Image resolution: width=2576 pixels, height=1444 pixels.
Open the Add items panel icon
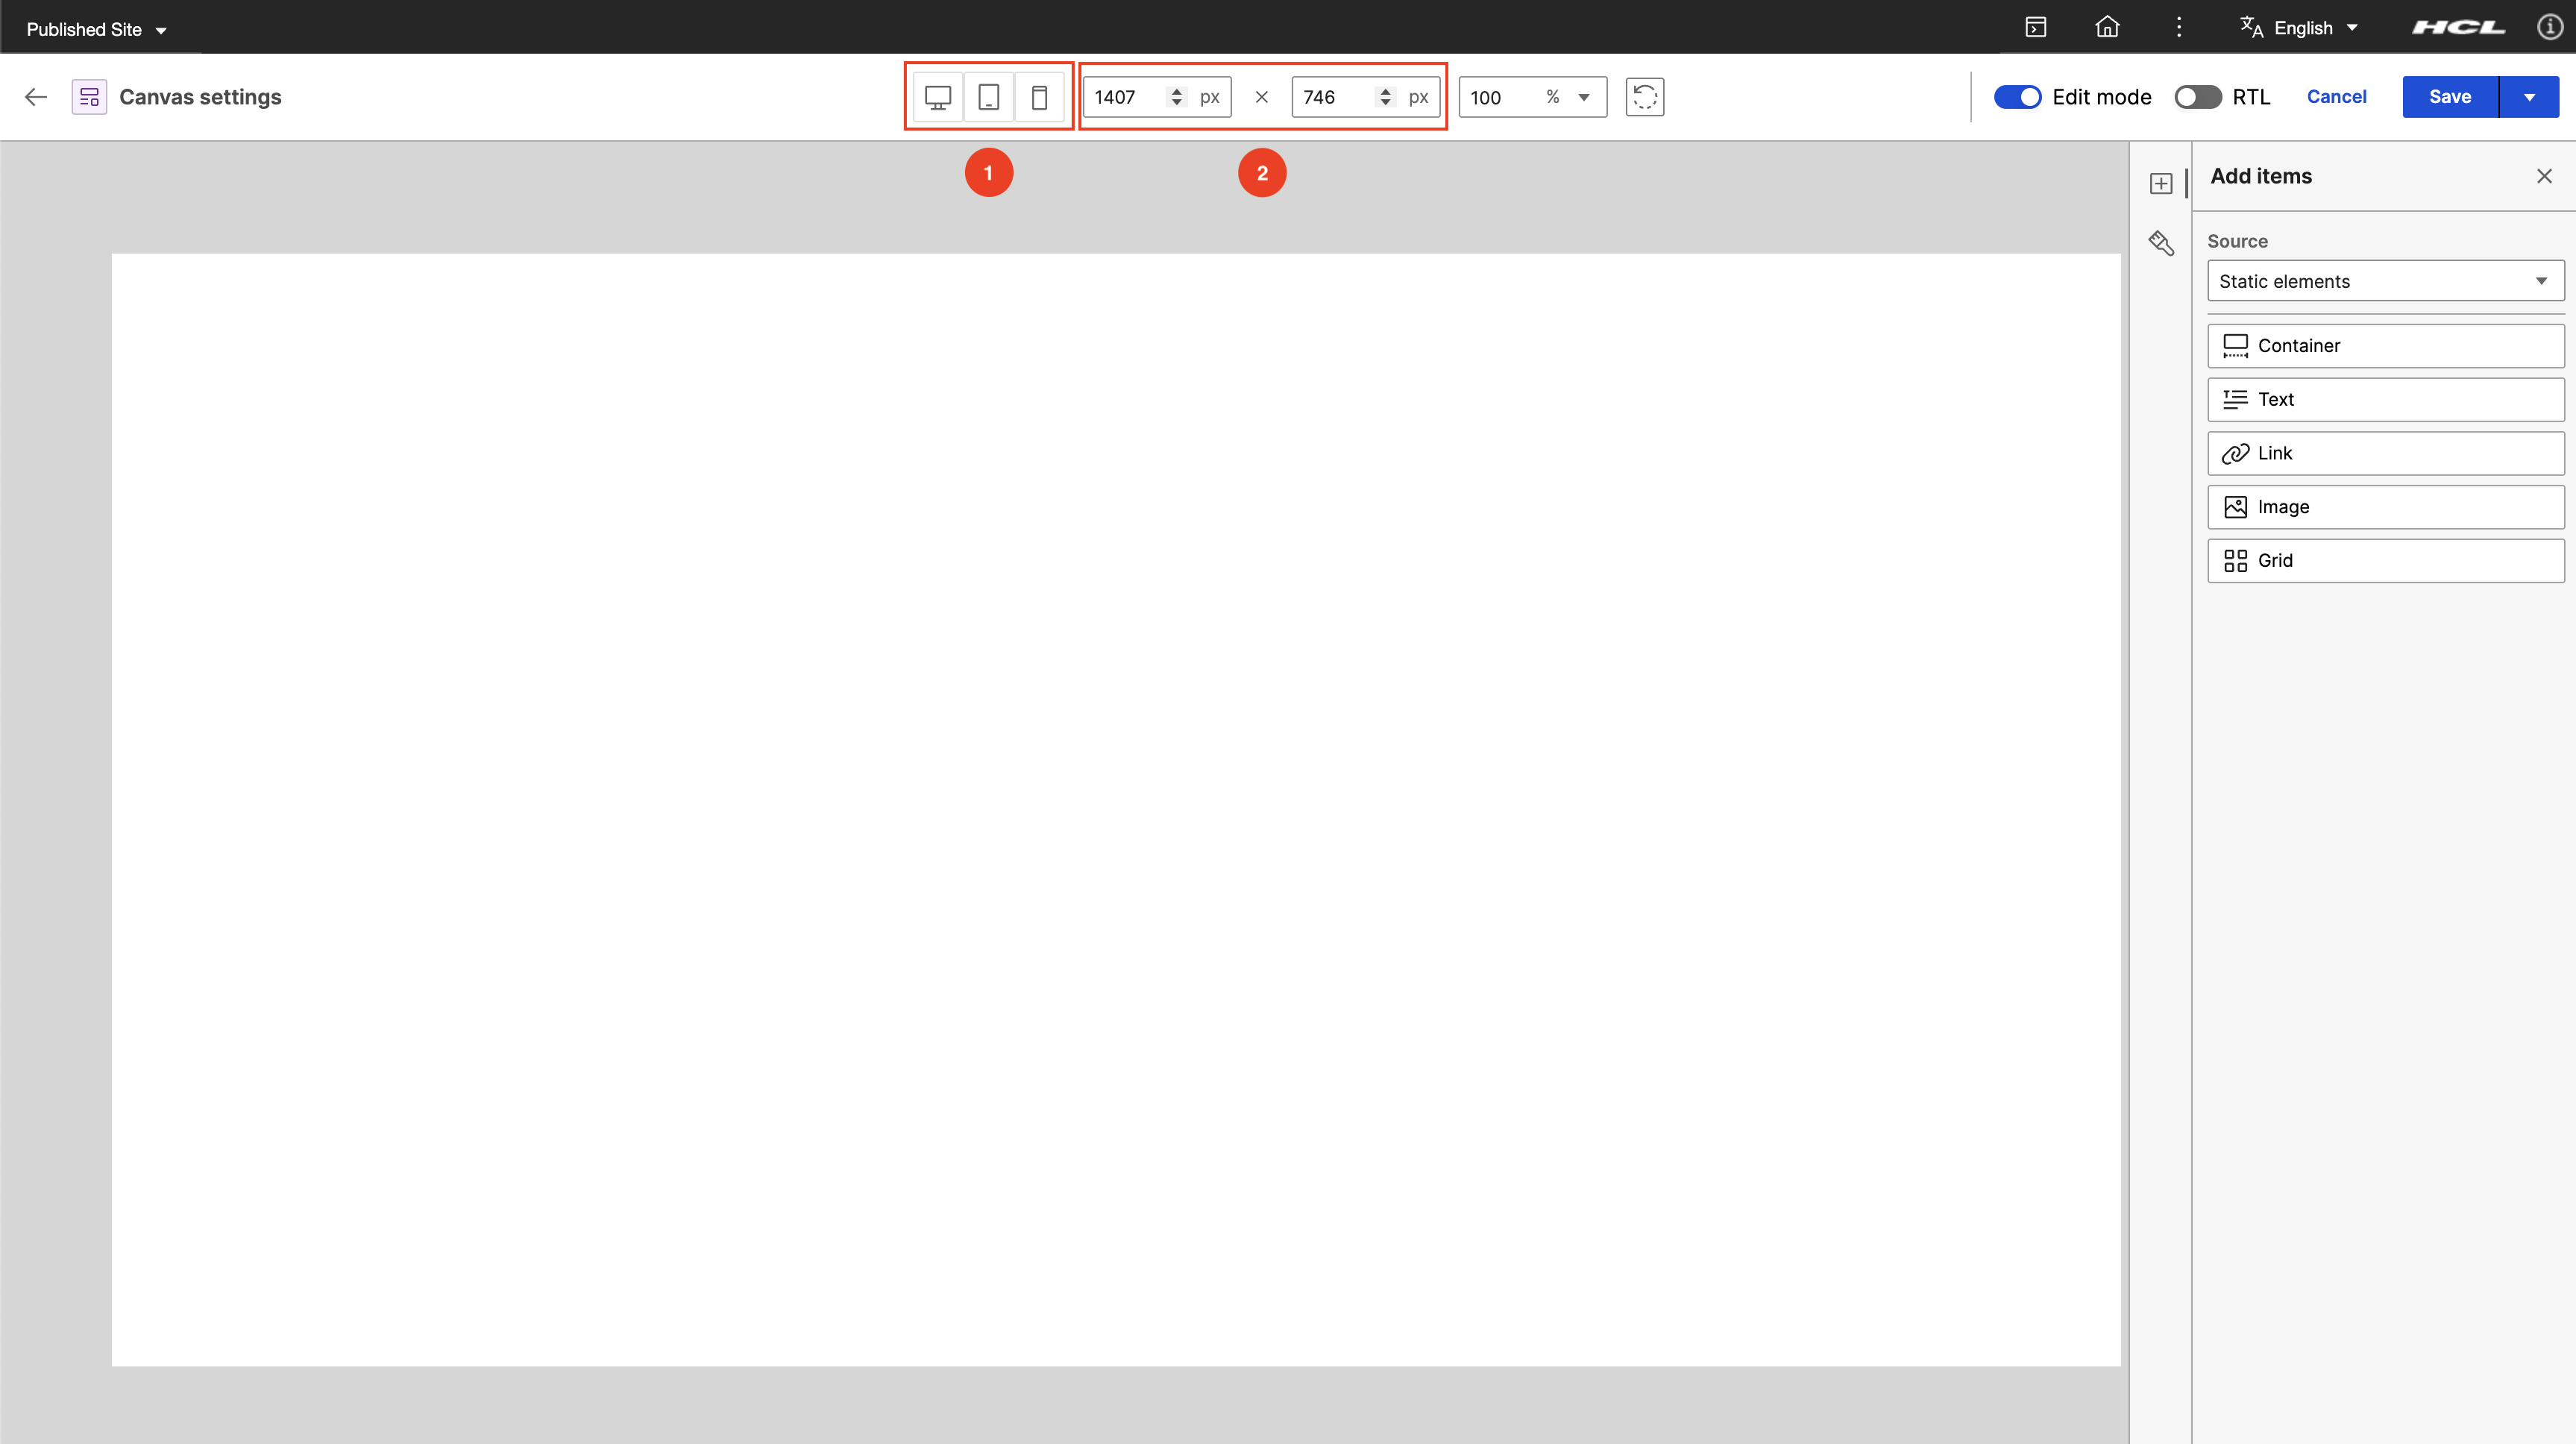pyautogui.click(x=2161, y=183)
